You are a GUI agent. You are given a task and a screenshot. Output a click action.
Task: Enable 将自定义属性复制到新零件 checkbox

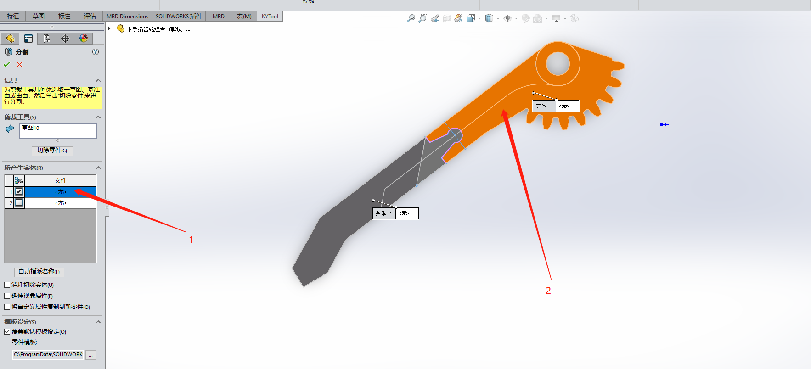pyautogui.click(x=7, y=307)
